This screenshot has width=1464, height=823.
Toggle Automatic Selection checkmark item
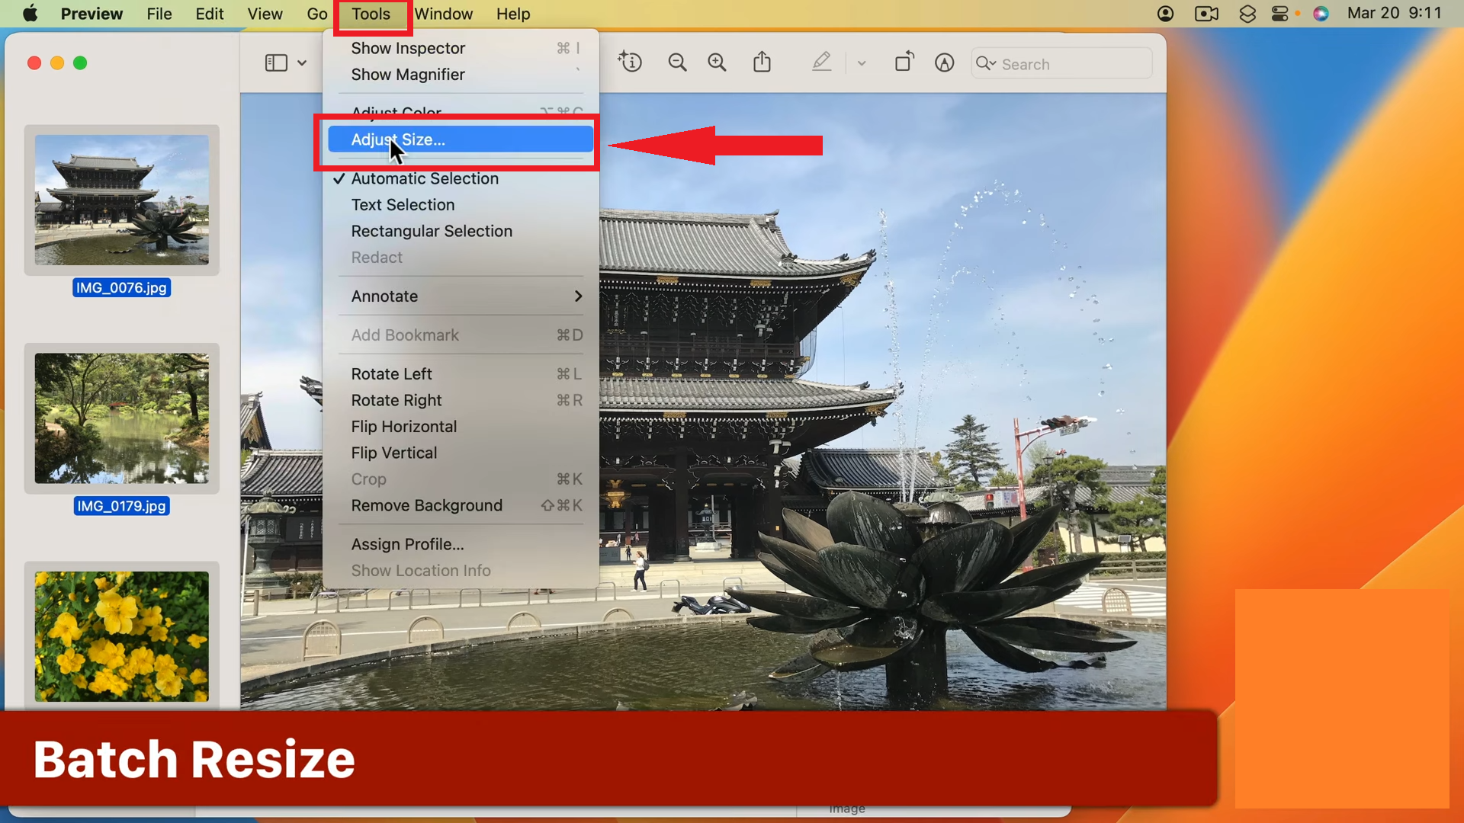coord(425,178)
